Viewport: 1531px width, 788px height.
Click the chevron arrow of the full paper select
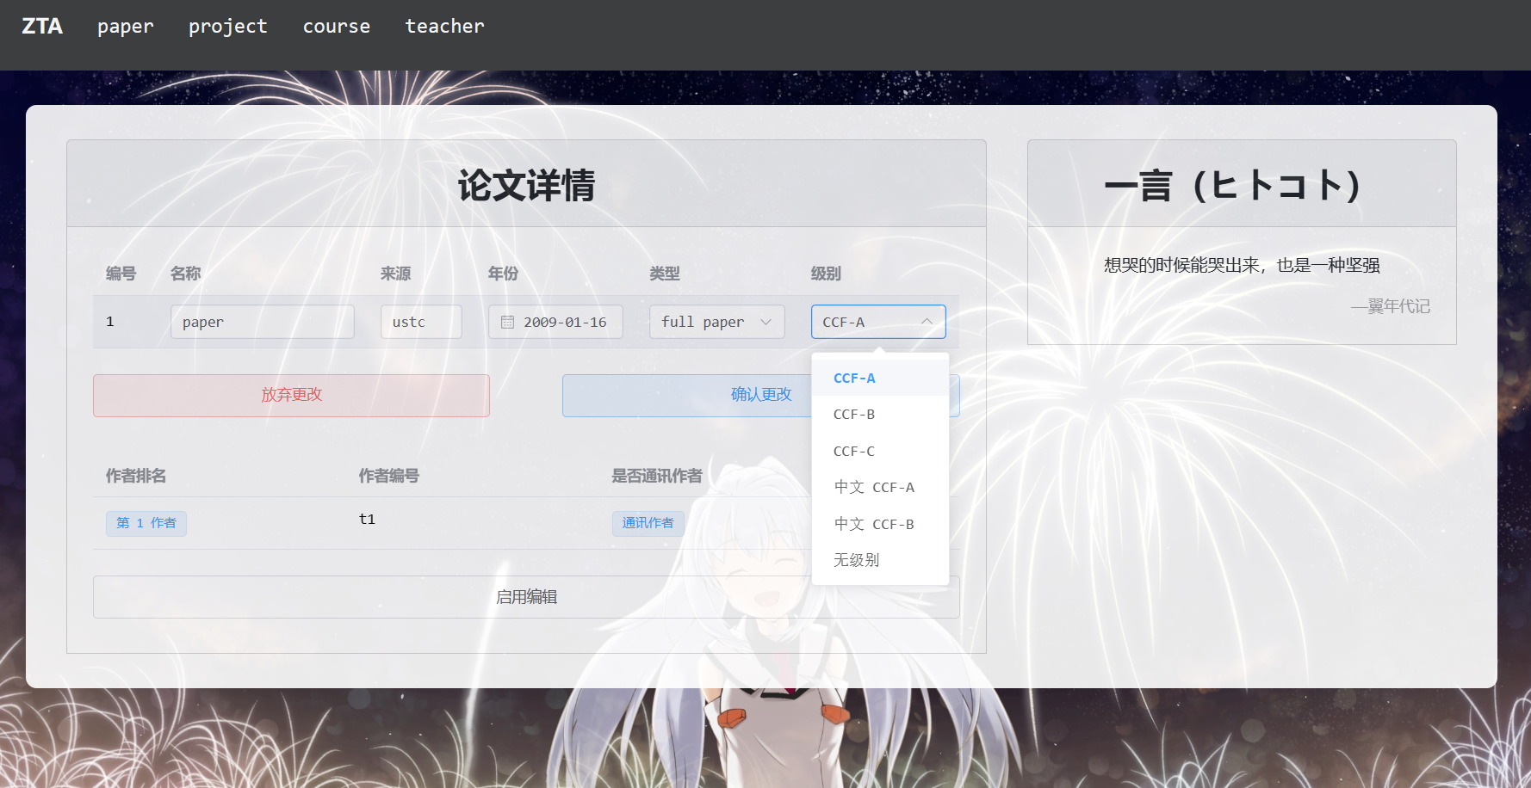pyautogui.click(x=765, y=322)
